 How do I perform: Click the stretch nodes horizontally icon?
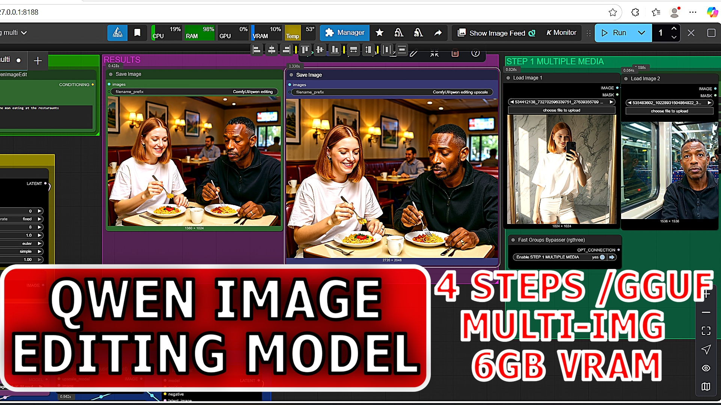pyautogui.click(x=353, y=49)
